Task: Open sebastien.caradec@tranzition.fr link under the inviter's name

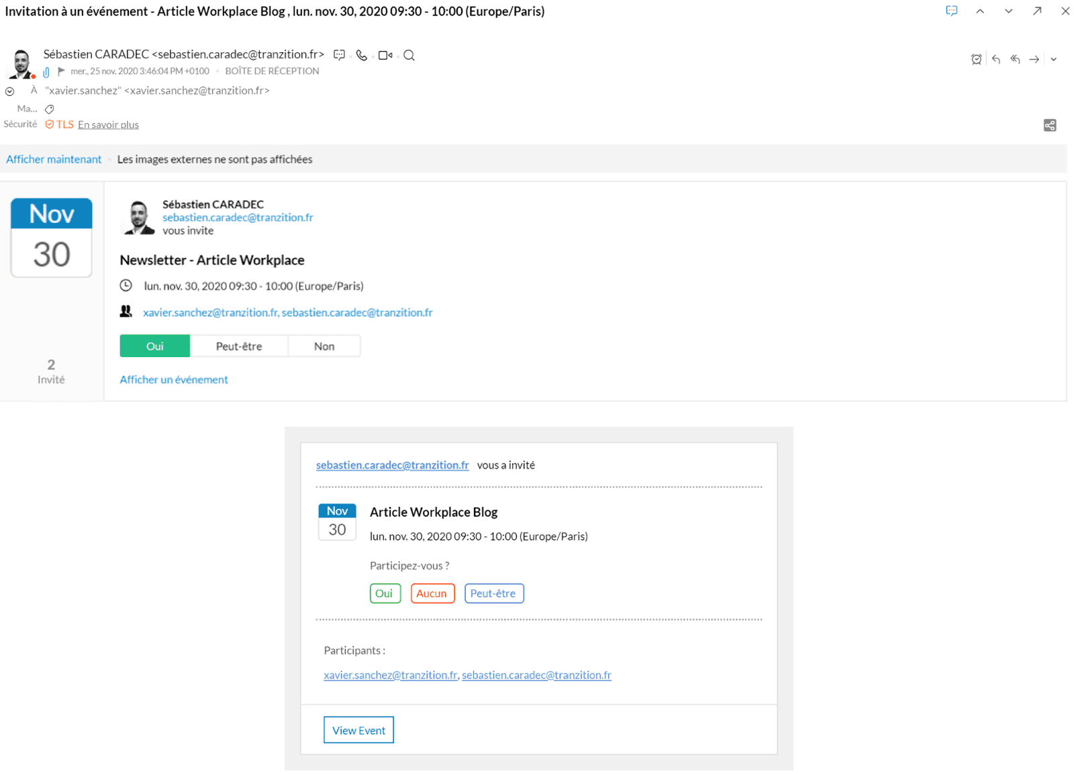Action: [x=238, y=217]
